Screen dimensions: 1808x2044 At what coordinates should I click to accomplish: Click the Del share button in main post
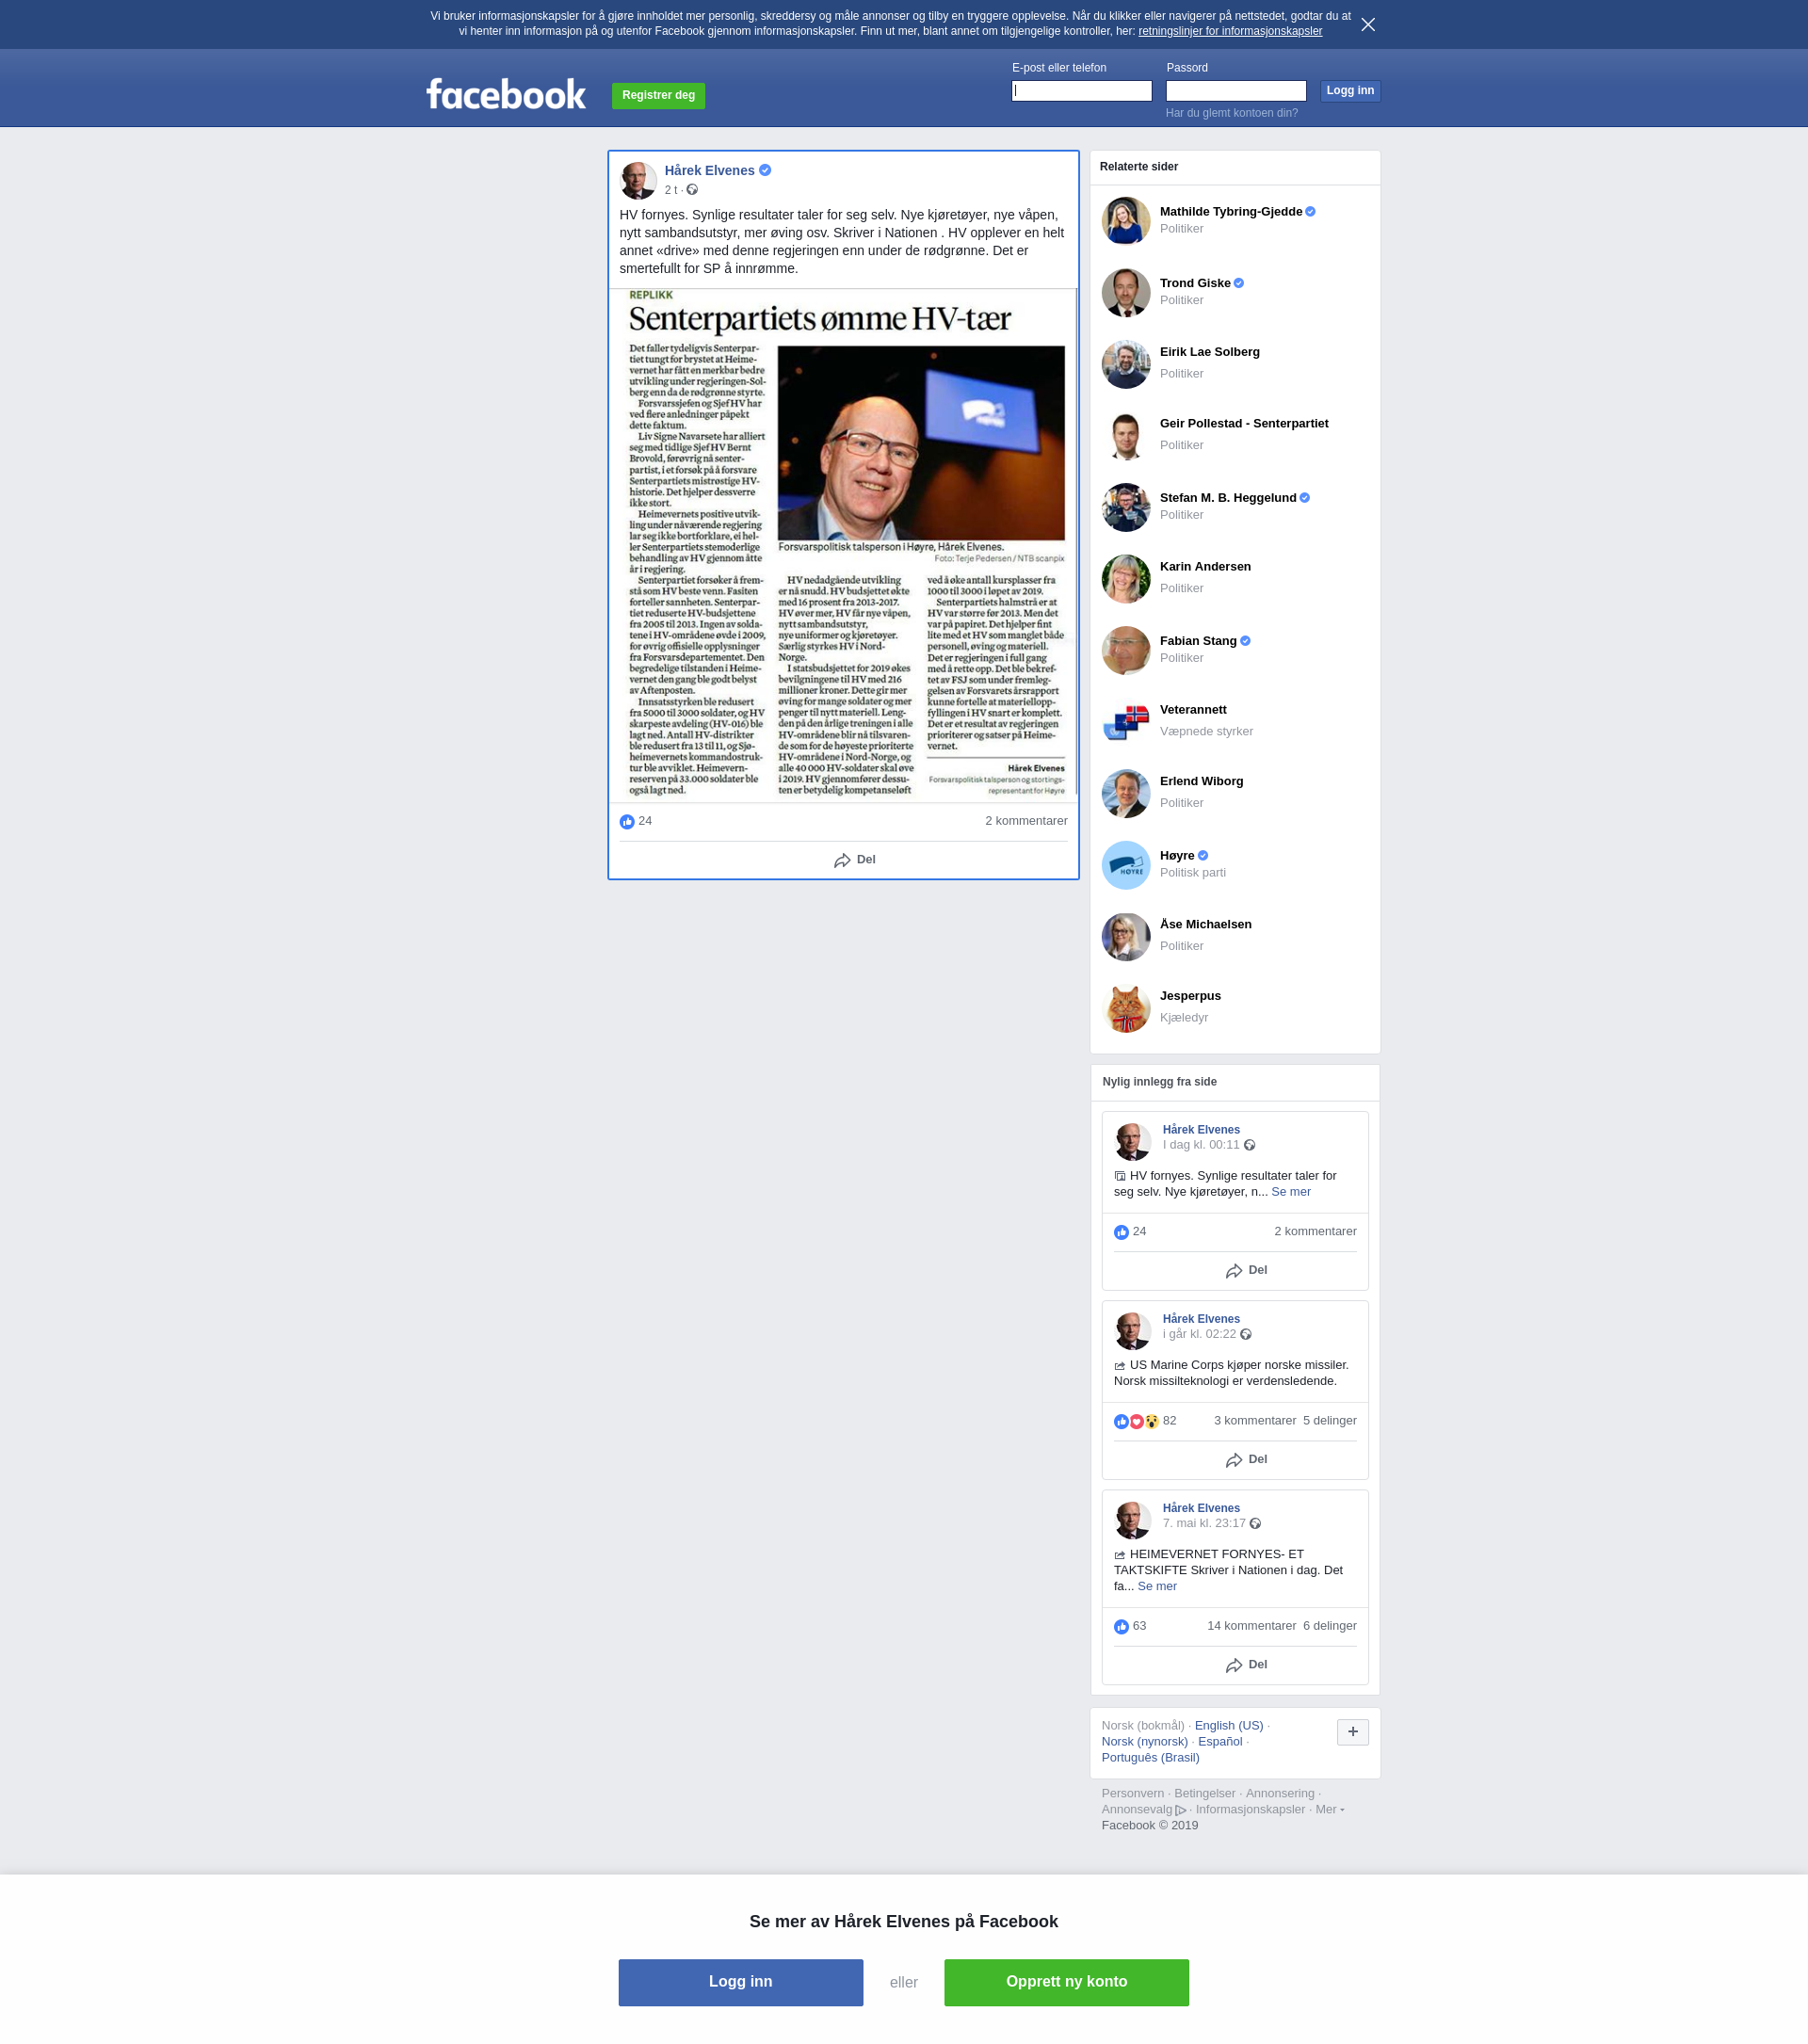point(855,860)
